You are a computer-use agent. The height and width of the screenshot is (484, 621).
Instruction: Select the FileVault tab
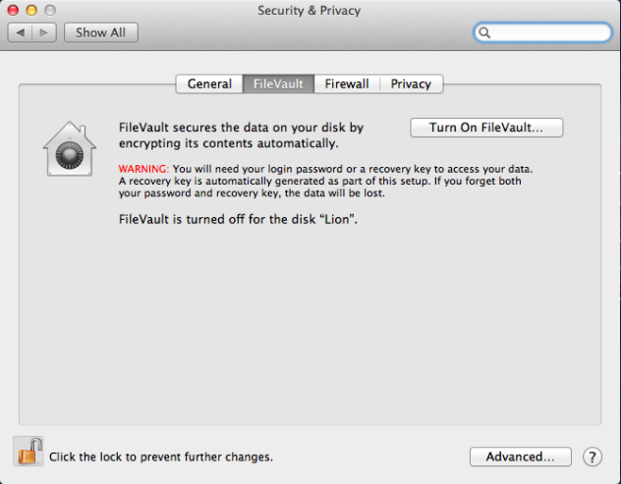click(278, 83)
